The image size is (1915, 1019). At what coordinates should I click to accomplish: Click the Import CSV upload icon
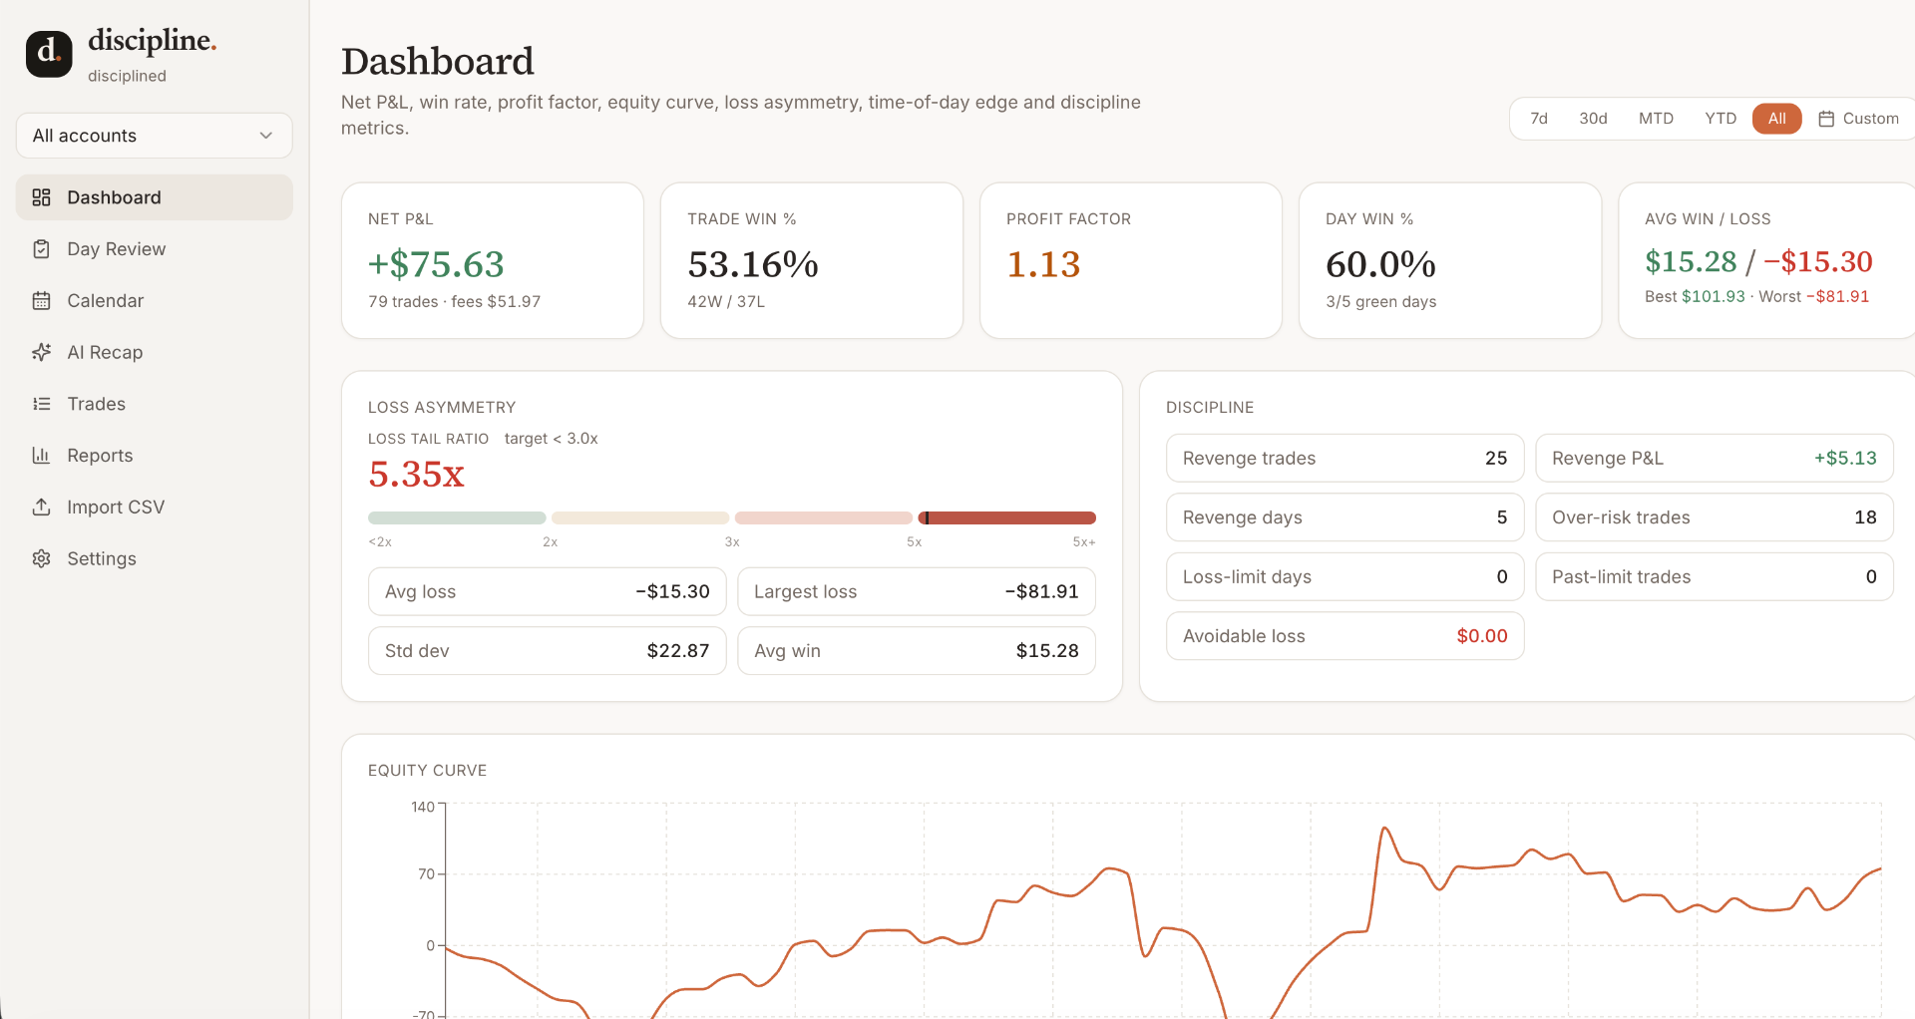41,507
